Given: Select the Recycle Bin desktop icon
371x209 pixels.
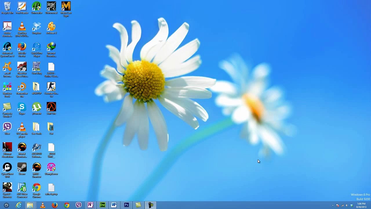Looking at the screenshot, I should (7, 8).
